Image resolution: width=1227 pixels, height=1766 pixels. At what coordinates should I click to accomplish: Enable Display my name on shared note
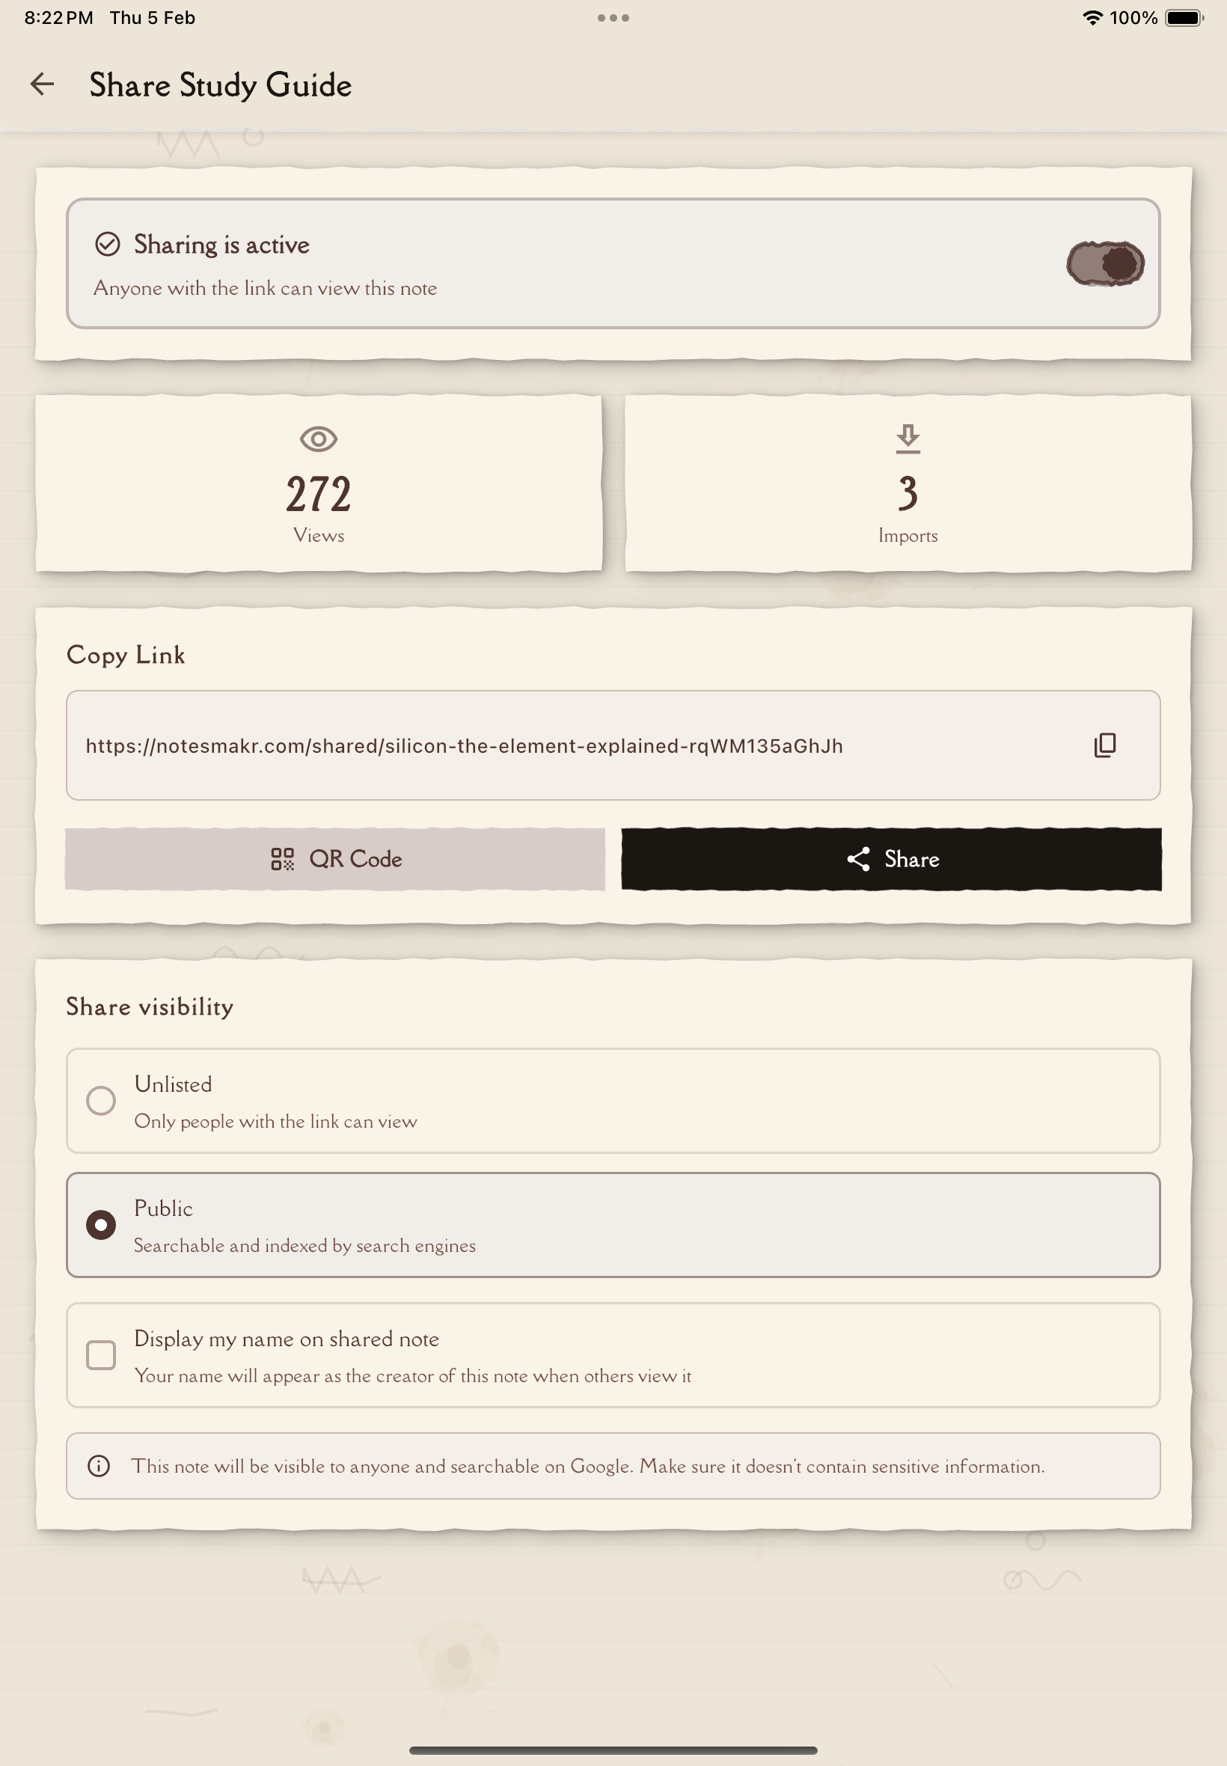[101, 1354]
